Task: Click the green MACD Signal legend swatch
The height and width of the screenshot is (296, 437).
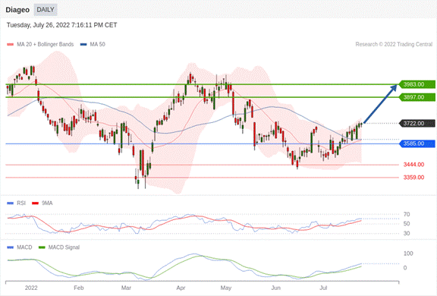Action: [42, 247]
